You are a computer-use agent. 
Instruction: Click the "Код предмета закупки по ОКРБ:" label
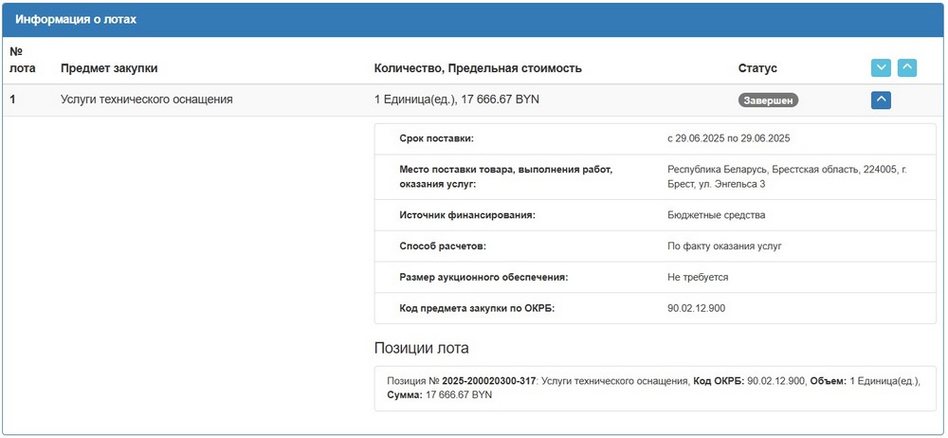click(x=477, y=308)
